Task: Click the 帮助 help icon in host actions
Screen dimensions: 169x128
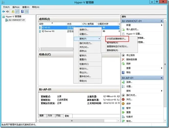Action: (123, 72)
